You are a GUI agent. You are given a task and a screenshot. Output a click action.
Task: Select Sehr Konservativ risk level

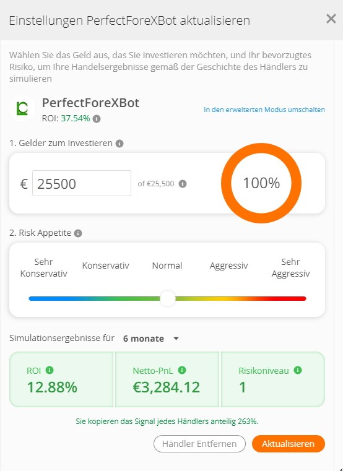click(44, 267)
